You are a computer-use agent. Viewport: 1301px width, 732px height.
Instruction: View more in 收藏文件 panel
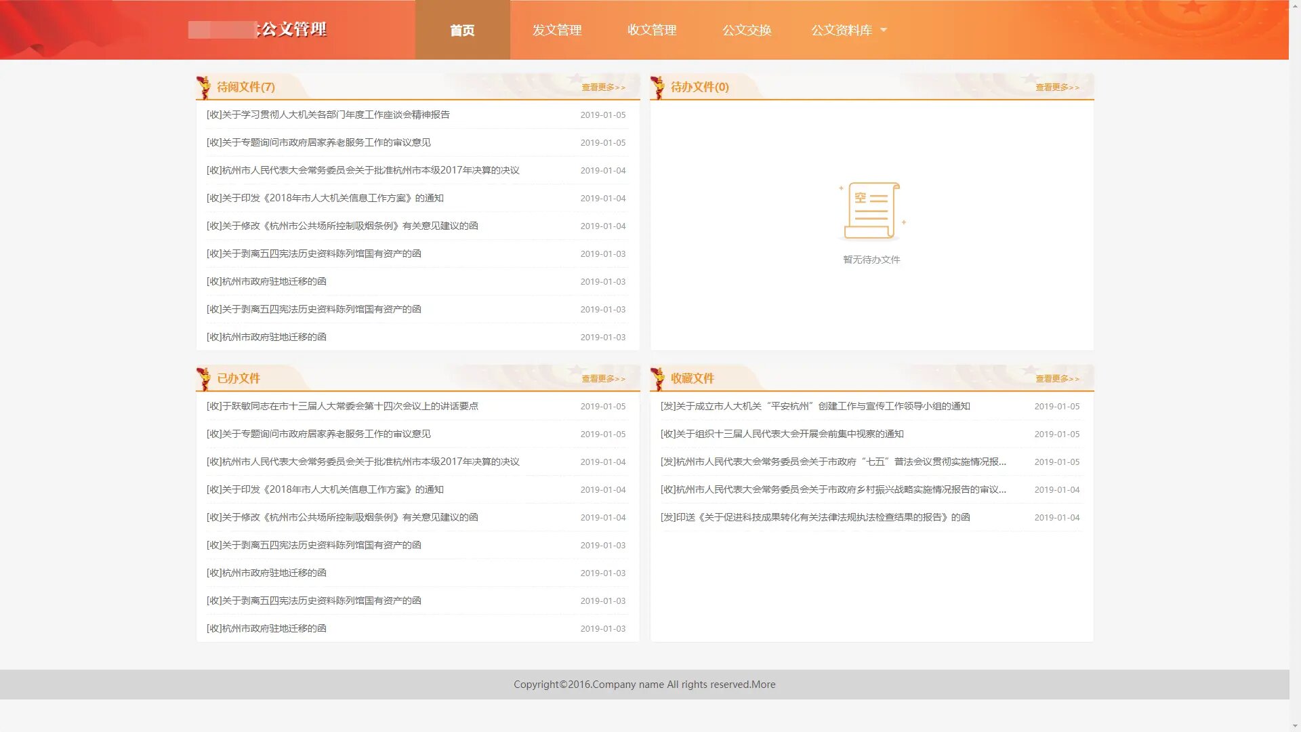pos(1057,379)
